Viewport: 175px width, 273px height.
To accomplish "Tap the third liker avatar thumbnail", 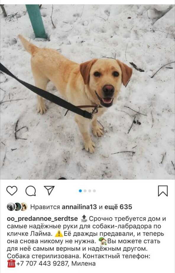I will point(24,207).
